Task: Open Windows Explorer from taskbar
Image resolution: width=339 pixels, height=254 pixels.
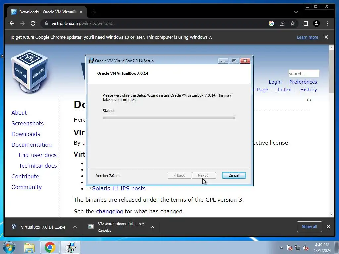Action: point(29,247)
